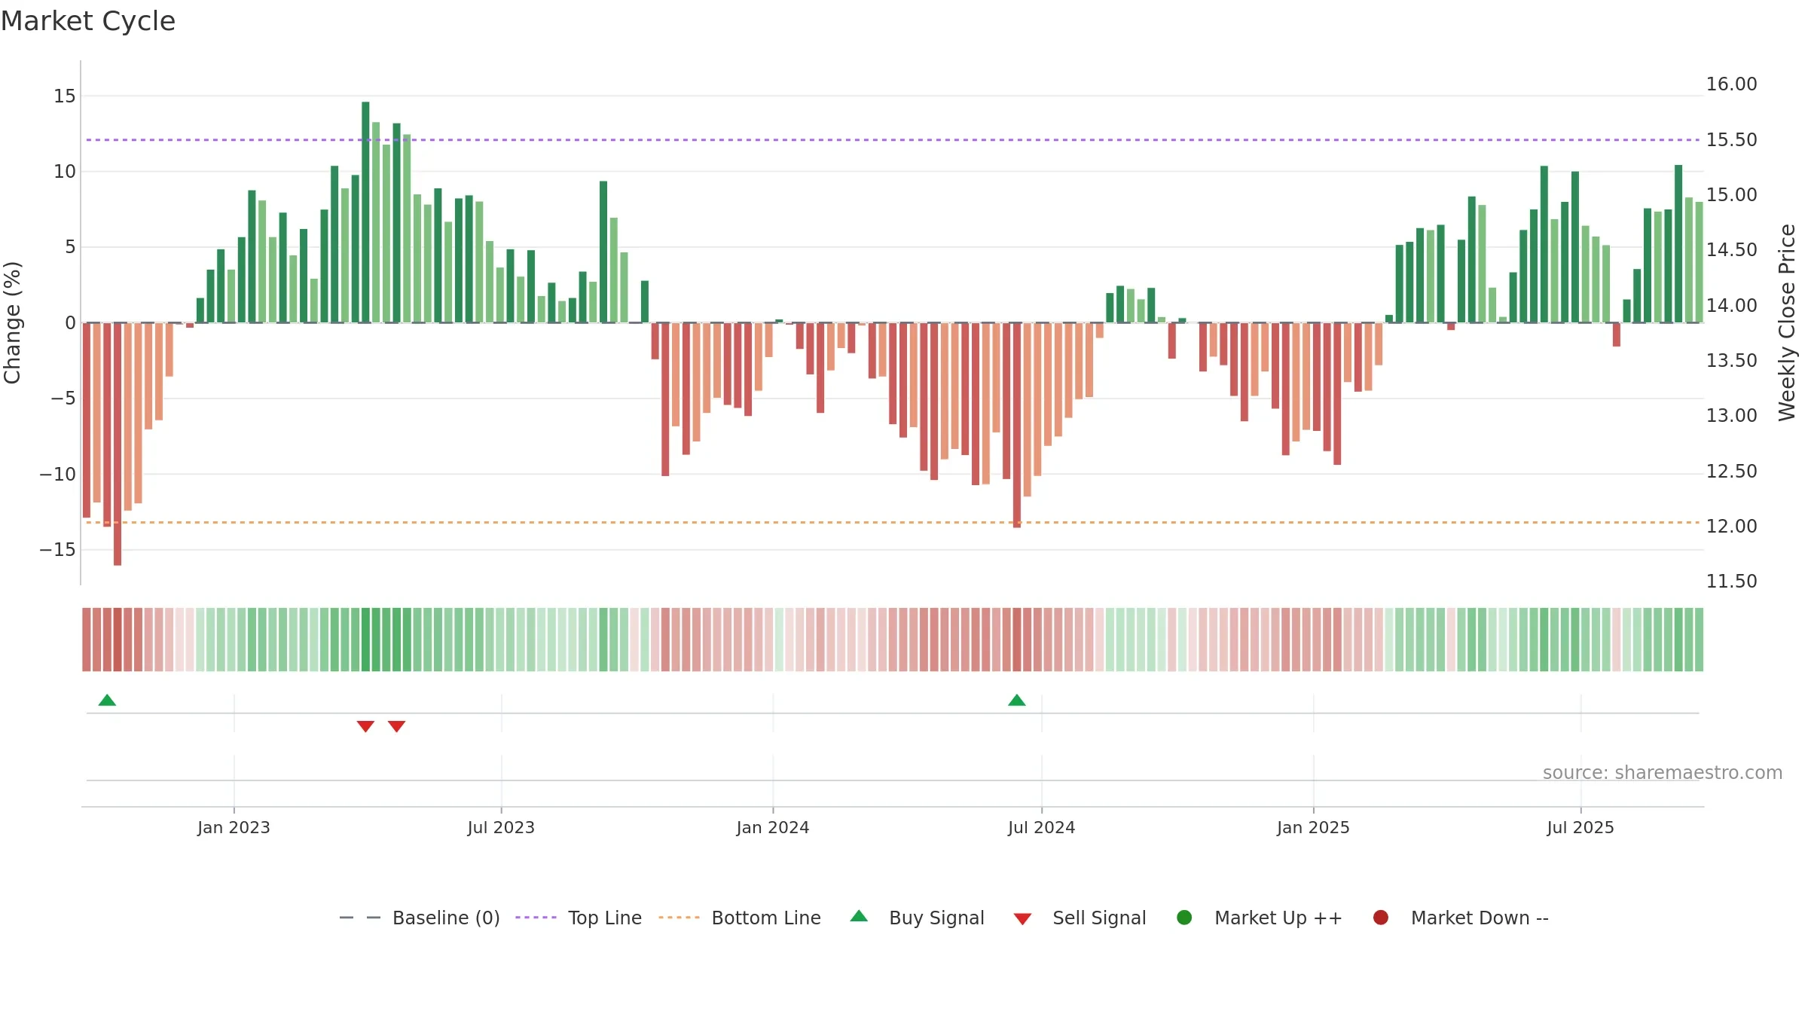Screen dimensions: 1808x1017
Task: Click the red bar touching bottom line near Jul 2024
Action: pyautogui.click(x=1017, y=425)
